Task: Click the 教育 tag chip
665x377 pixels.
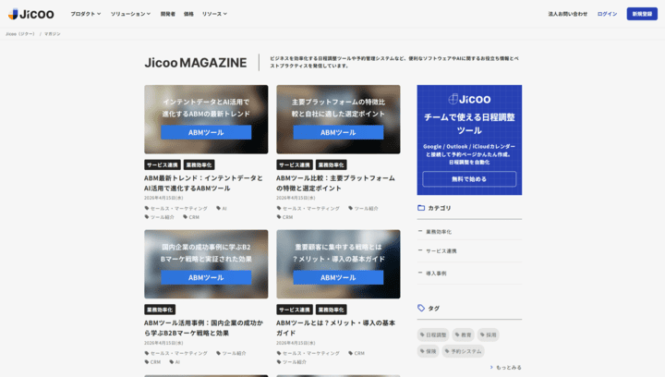Action: click(463, 335)
